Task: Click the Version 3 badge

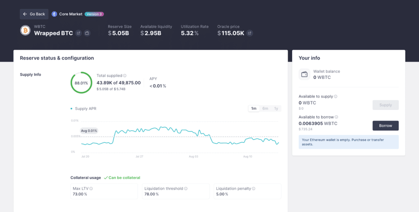Action: (x=94, y=14)
